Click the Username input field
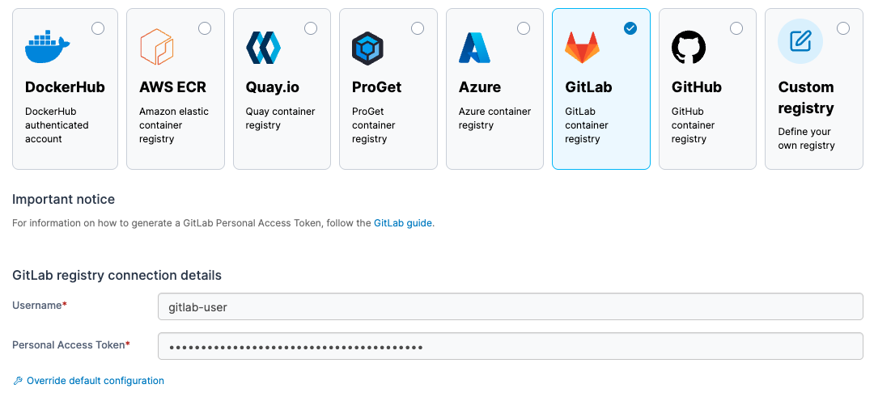 510,307
